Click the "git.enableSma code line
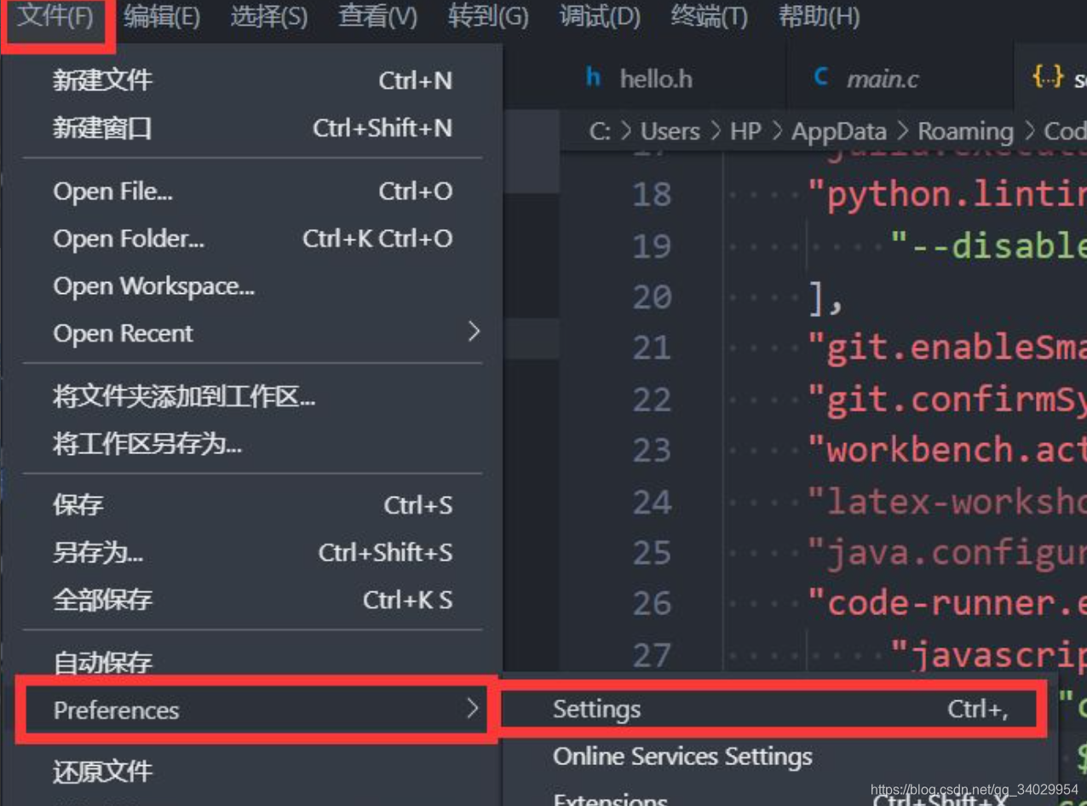 click(946, 348)
